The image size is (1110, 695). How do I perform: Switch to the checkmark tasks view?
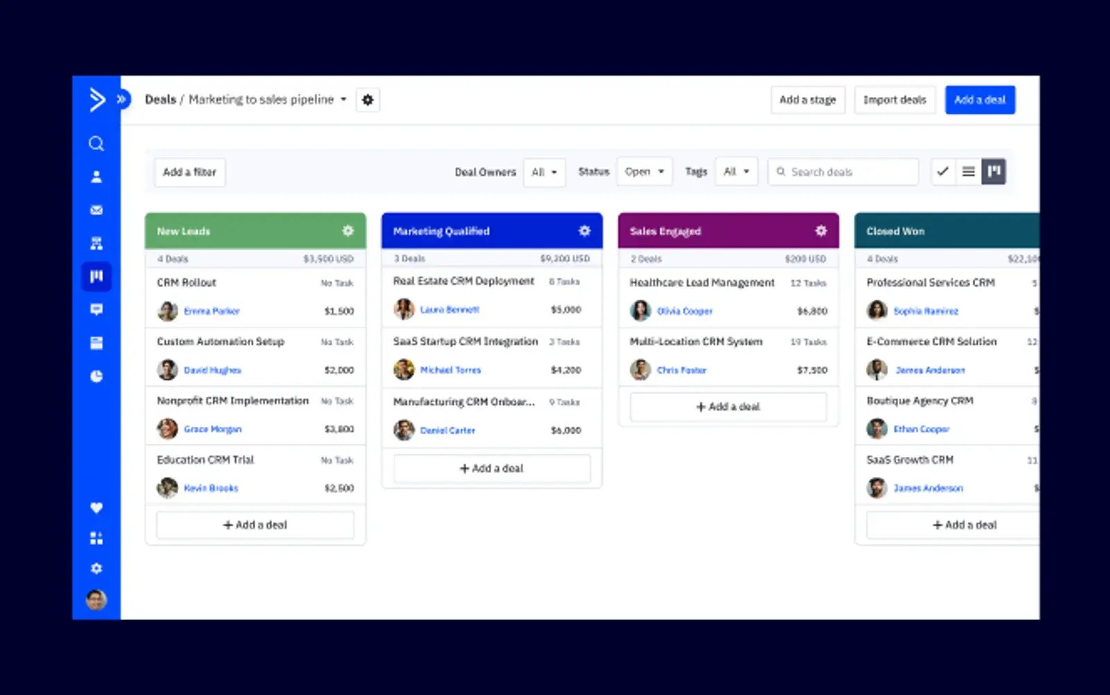(943, 171)
